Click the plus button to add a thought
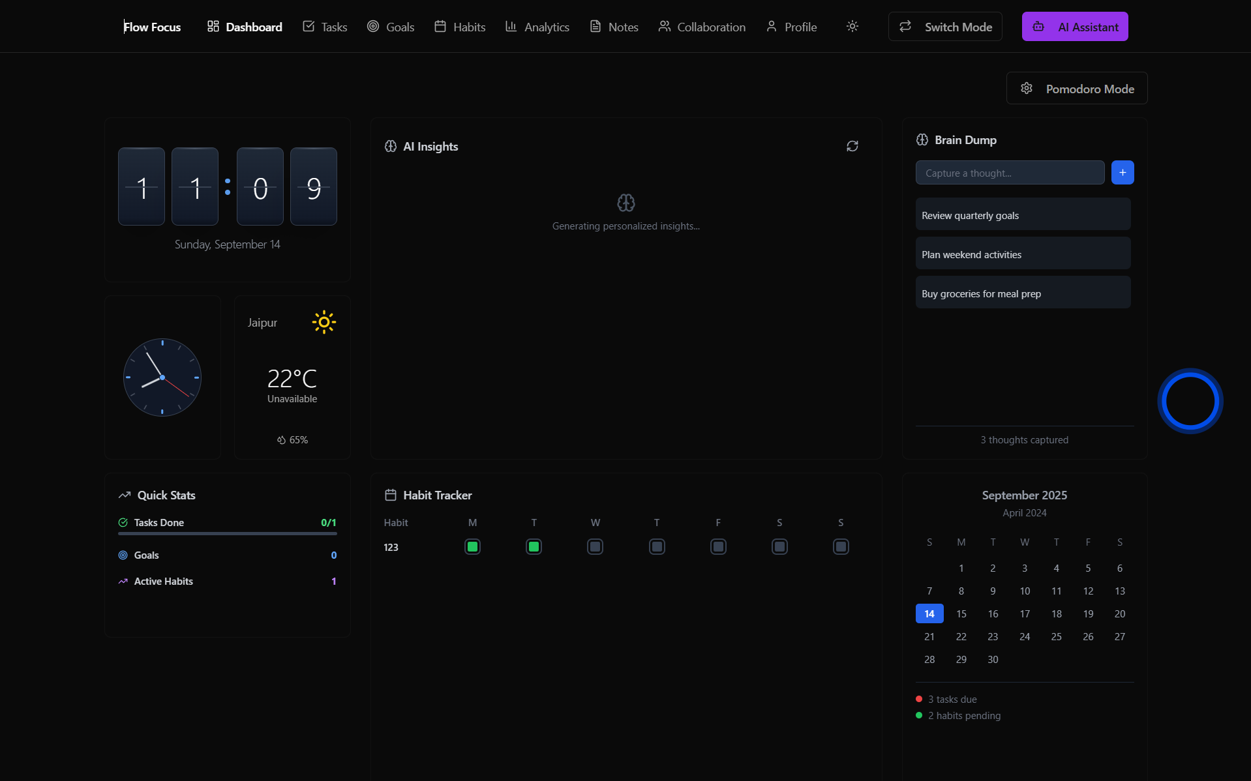 tap(1122, 173)
